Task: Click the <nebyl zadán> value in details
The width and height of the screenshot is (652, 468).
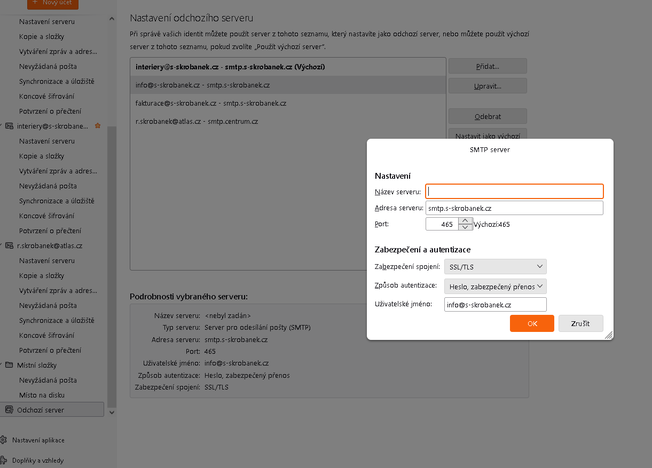Action: click(x=227, y=315)
